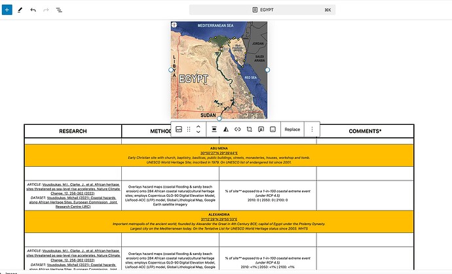The image size is (452, 274).
Task: Add a caption to the image
Action: click(273, 129)
